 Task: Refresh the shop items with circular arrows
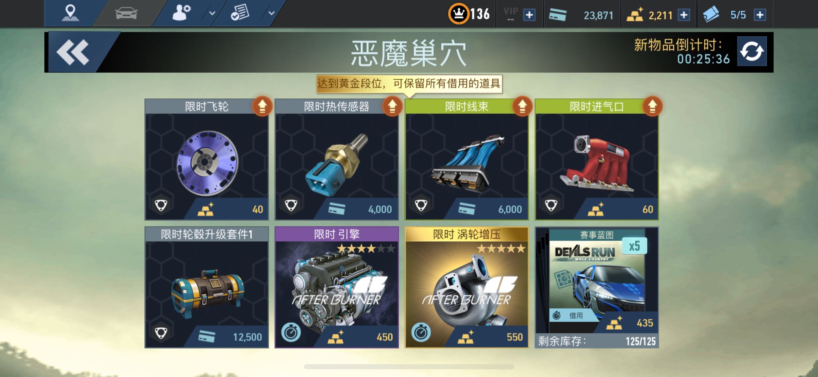(752, 51)
